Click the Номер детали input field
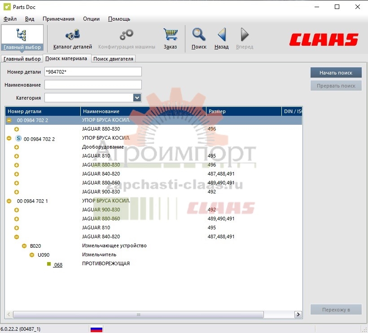This screenshot has height=333, width=368. pos(93,71)
